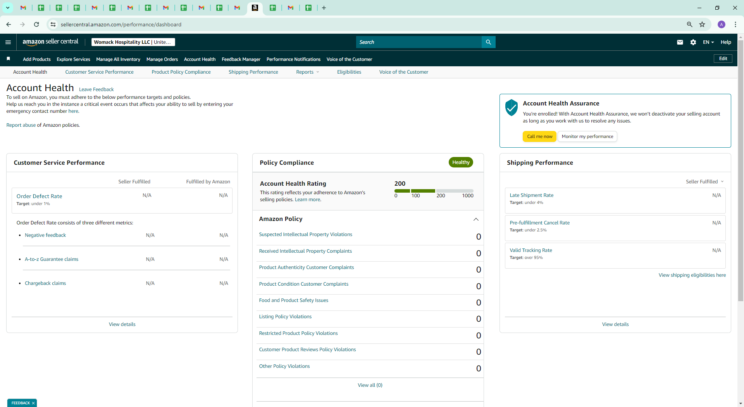
Task: Dismiss the FEEDBACK tab with its X
Action: click(x=33, y=403)
